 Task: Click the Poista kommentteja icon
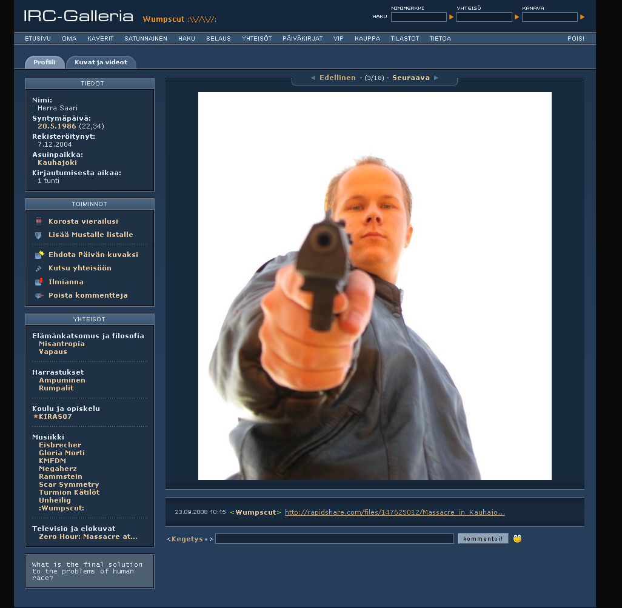39,295
